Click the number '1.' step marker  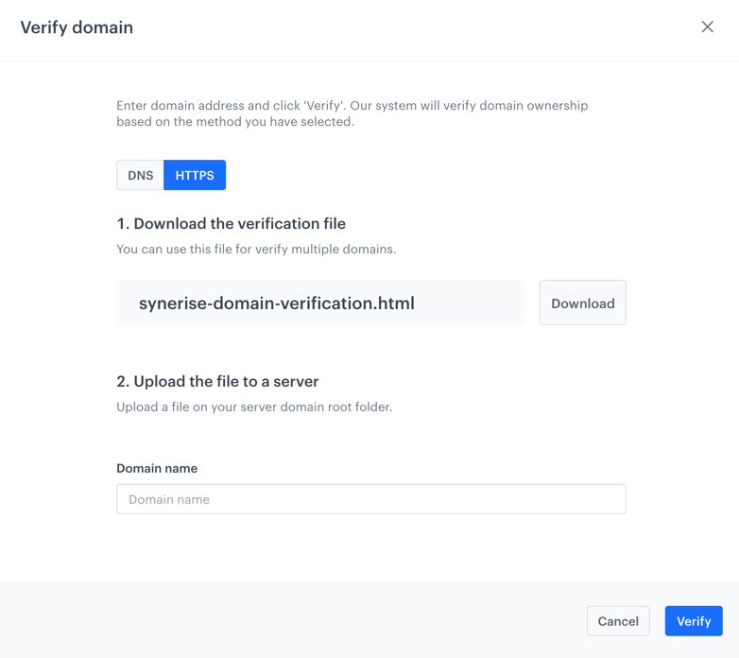tap(123, 223)
